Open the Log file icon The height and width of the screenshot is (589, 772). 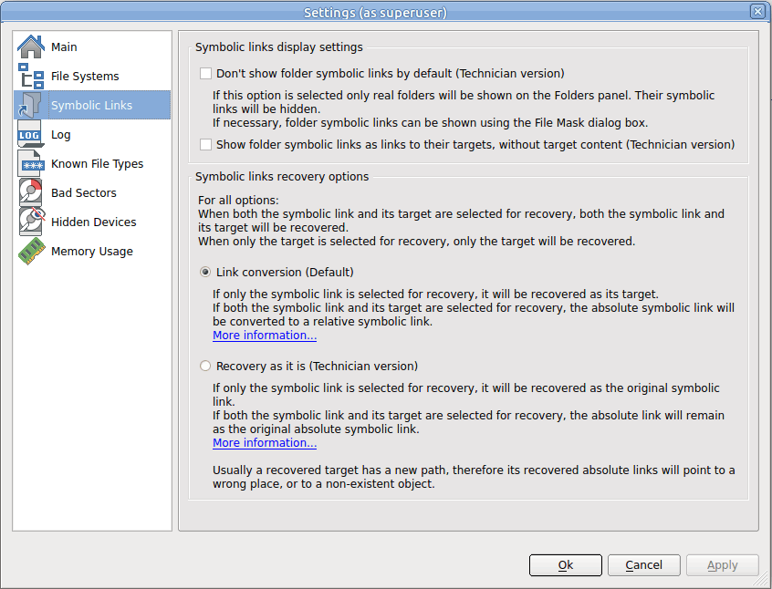tap(30, 134)
